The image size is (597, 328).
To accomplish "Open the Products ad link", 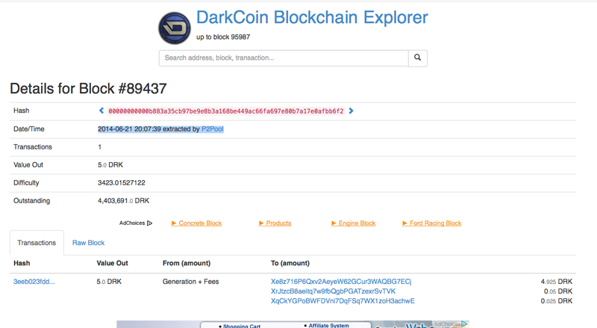I will point(275,223).
